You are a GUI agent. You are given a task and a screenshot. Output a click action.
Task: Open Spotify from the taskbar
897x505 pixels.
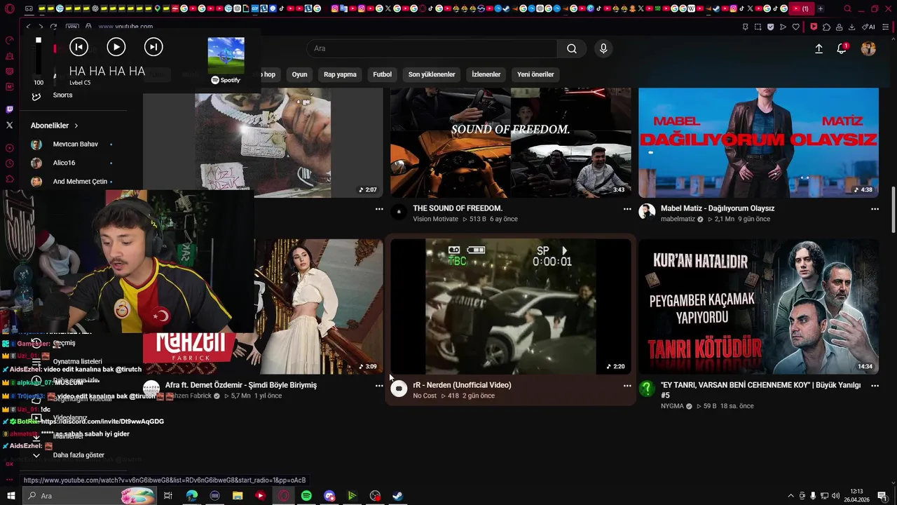pyautogui.click(x=306, y=496)
